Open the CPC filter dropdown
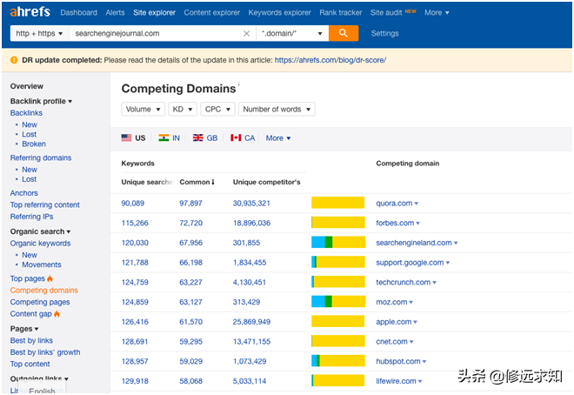This screenshot has height=395, width=574. click(217, 109)
